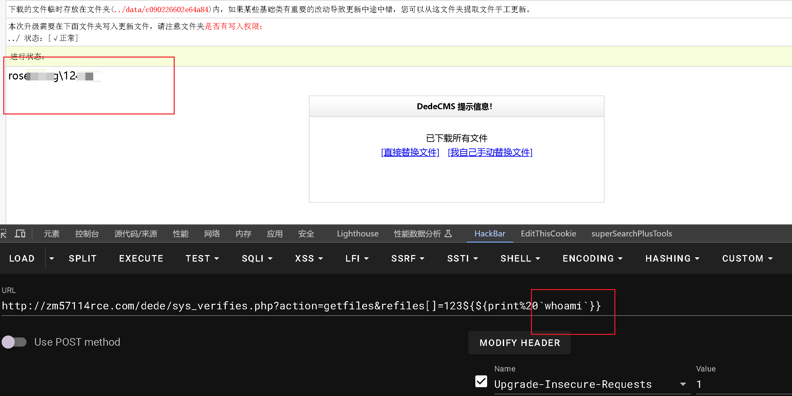Open the EditThisCookie panel tab
792x396 pixels.
point(548,233)
